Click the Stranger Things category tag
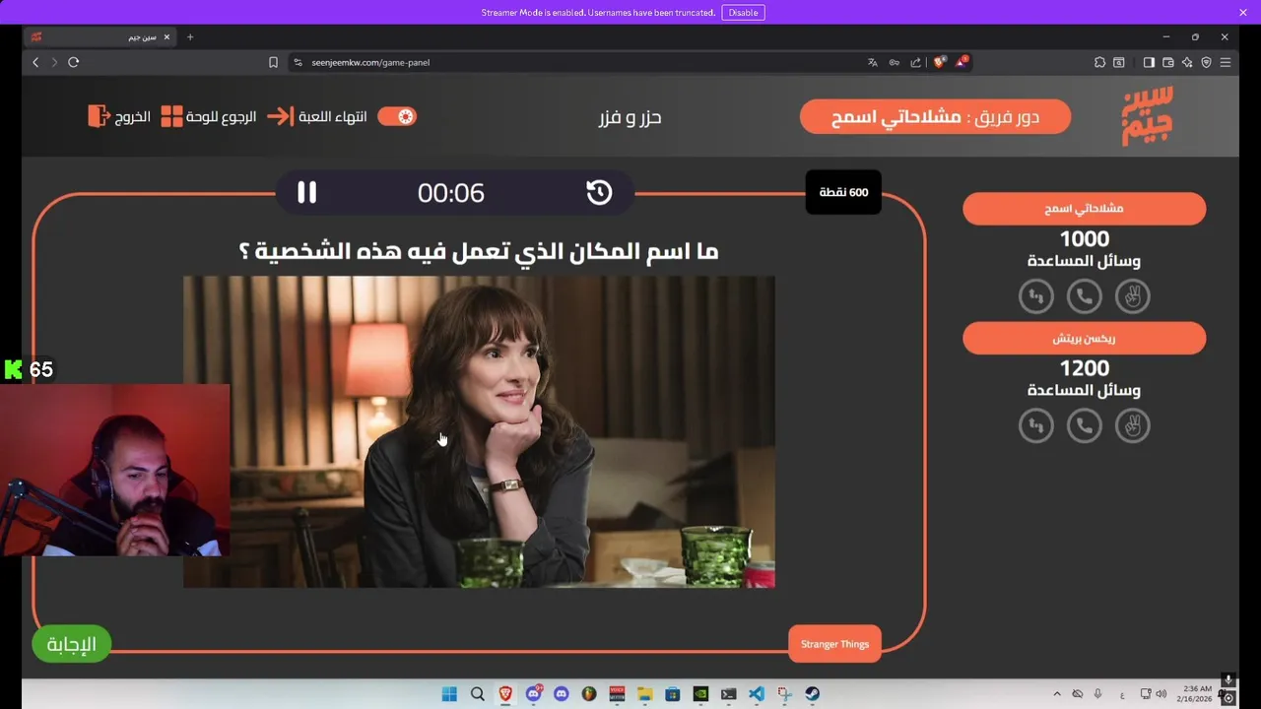Screen dimensions: 1261x709 coord(834,644)
